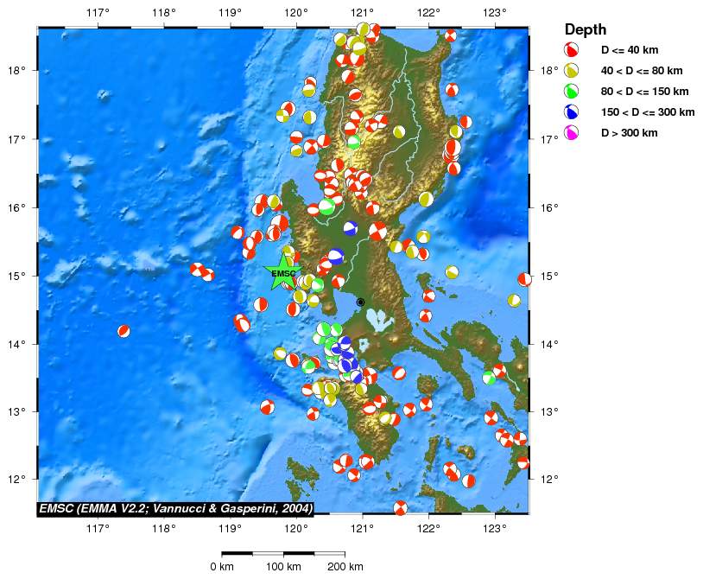Select the blue 150–300 km legend symbol
The image size is (703, 579).
pyautogui.click(x=571, y=111)
